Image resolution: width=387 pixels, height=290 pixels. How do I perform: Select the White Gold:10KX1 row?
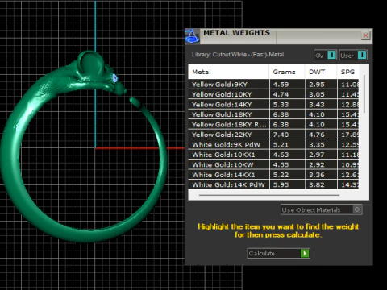point(273,155)
